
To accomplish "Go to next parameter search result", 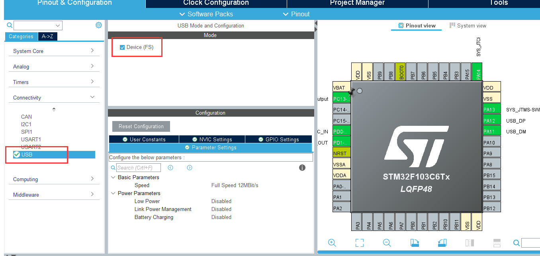I will click(190, 168).
